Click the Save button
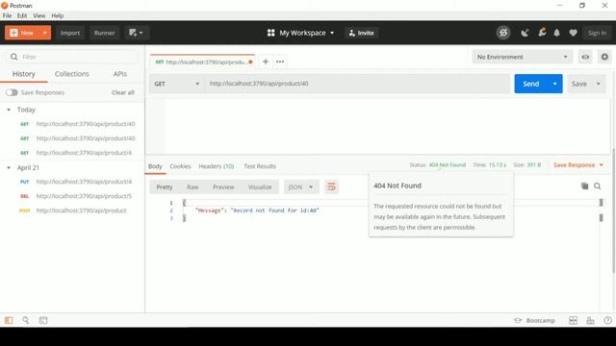The width and height of the screenshot is (616, 346). (579, 84)
